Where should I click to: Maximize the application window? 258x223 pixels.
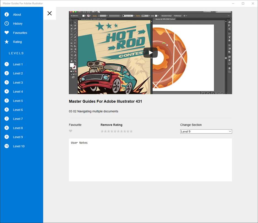coord(243,4)
